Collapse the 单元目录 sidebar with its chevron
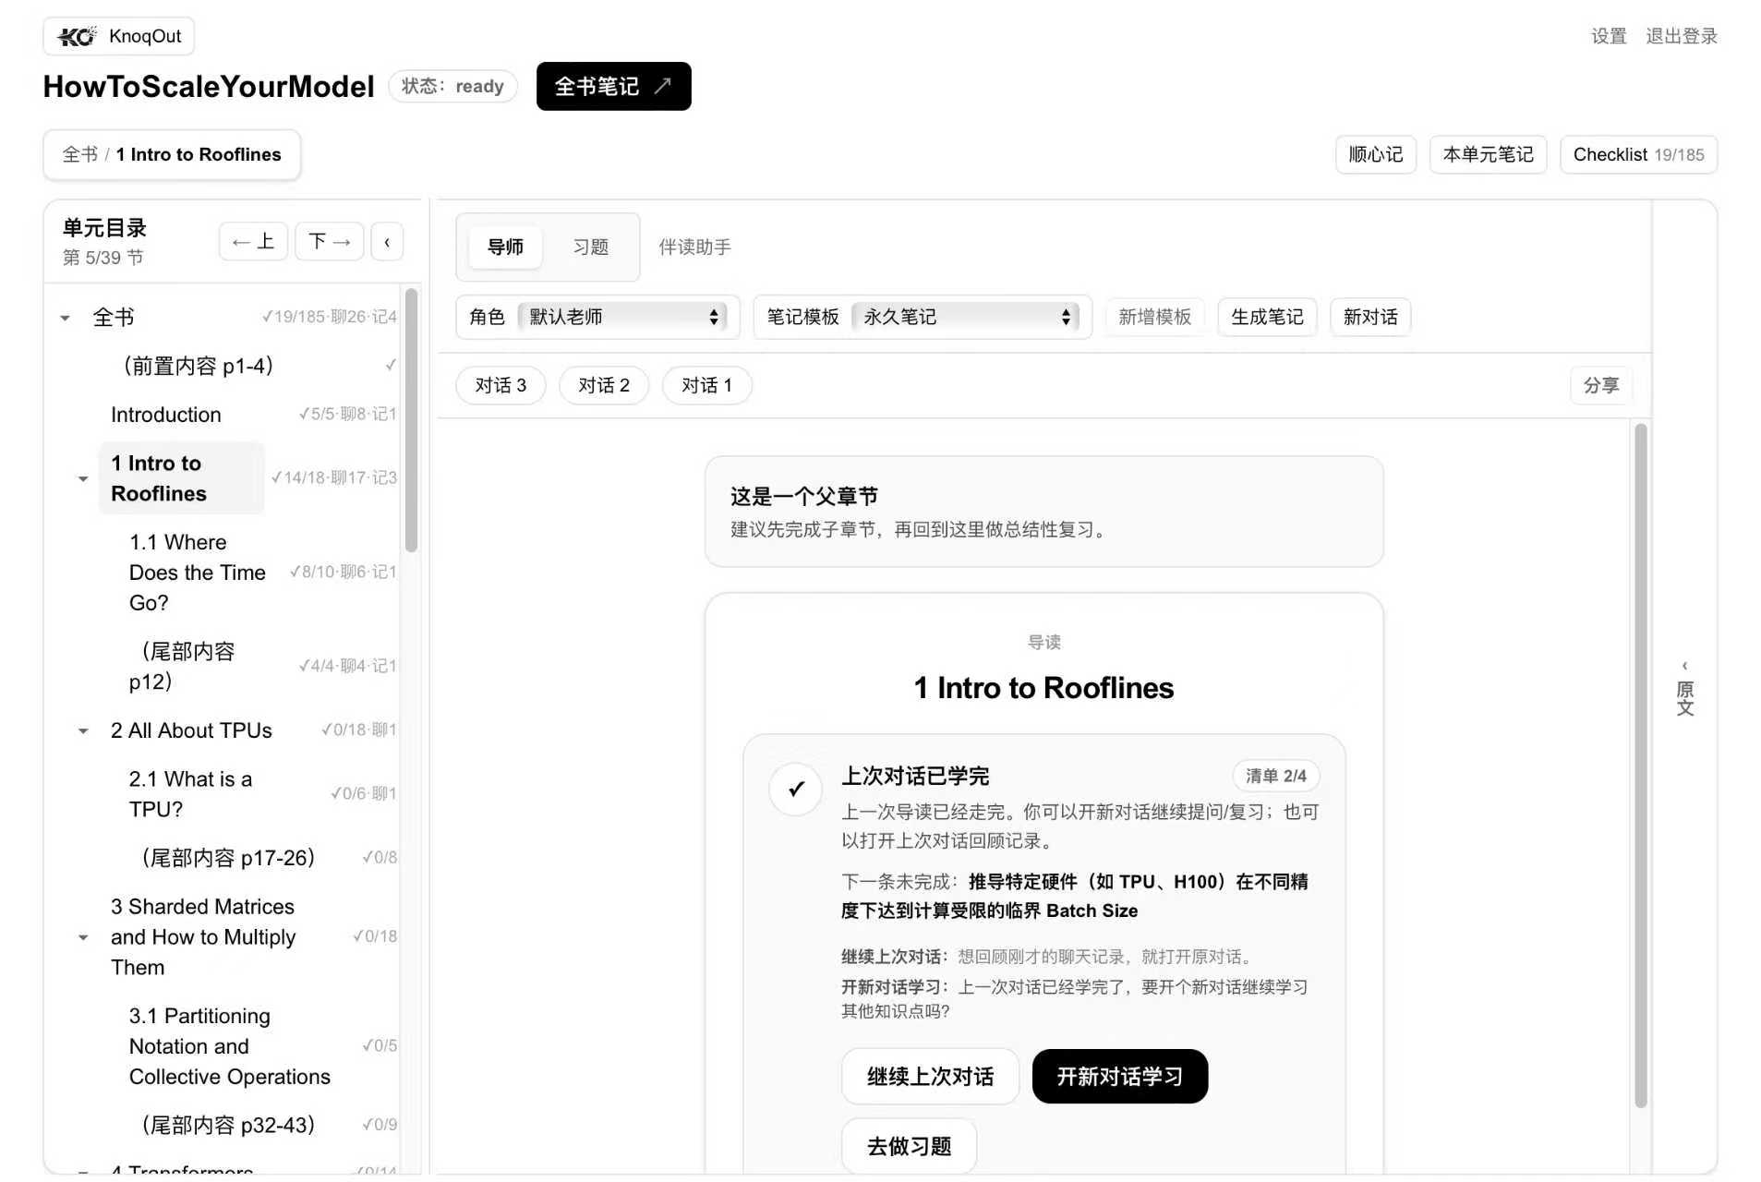1761x1182 pixels. tap(387, 241)
